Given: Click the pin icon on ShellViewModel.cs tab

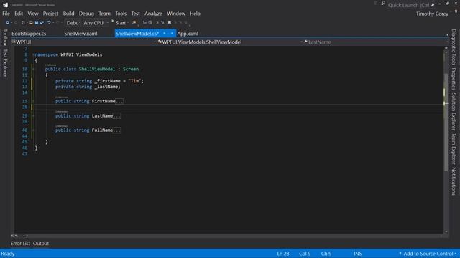Looking at the screenshot, I should (165, 34).
